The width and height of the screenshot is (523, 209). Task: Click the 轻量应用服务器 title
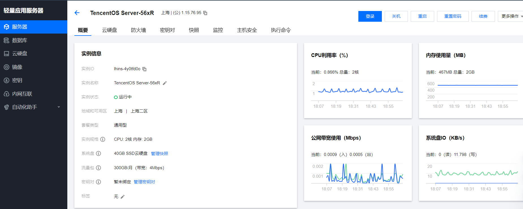[23, 10]
